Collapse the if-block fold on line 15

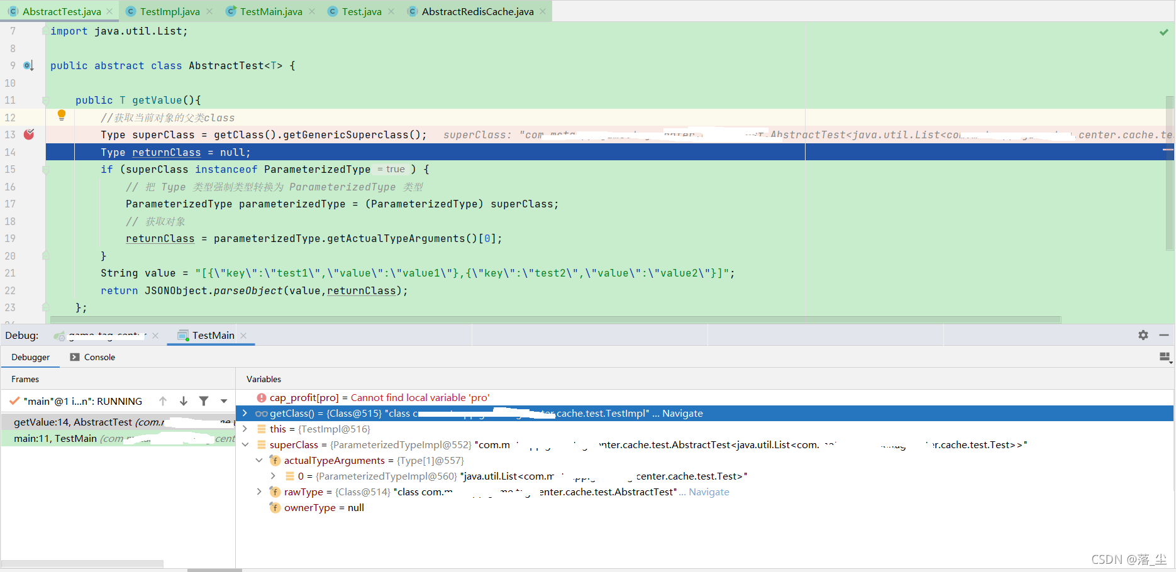coord(45,169)
